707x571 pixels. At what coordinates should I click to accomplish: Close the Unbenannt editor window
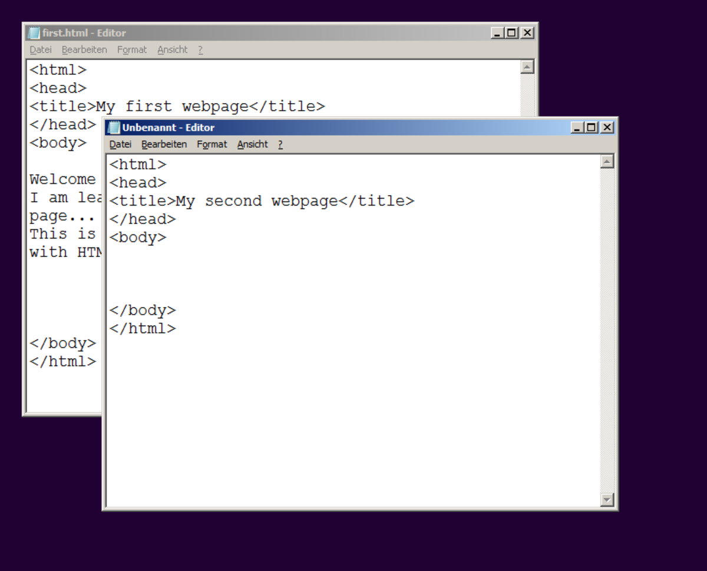(x=607, y=127)
